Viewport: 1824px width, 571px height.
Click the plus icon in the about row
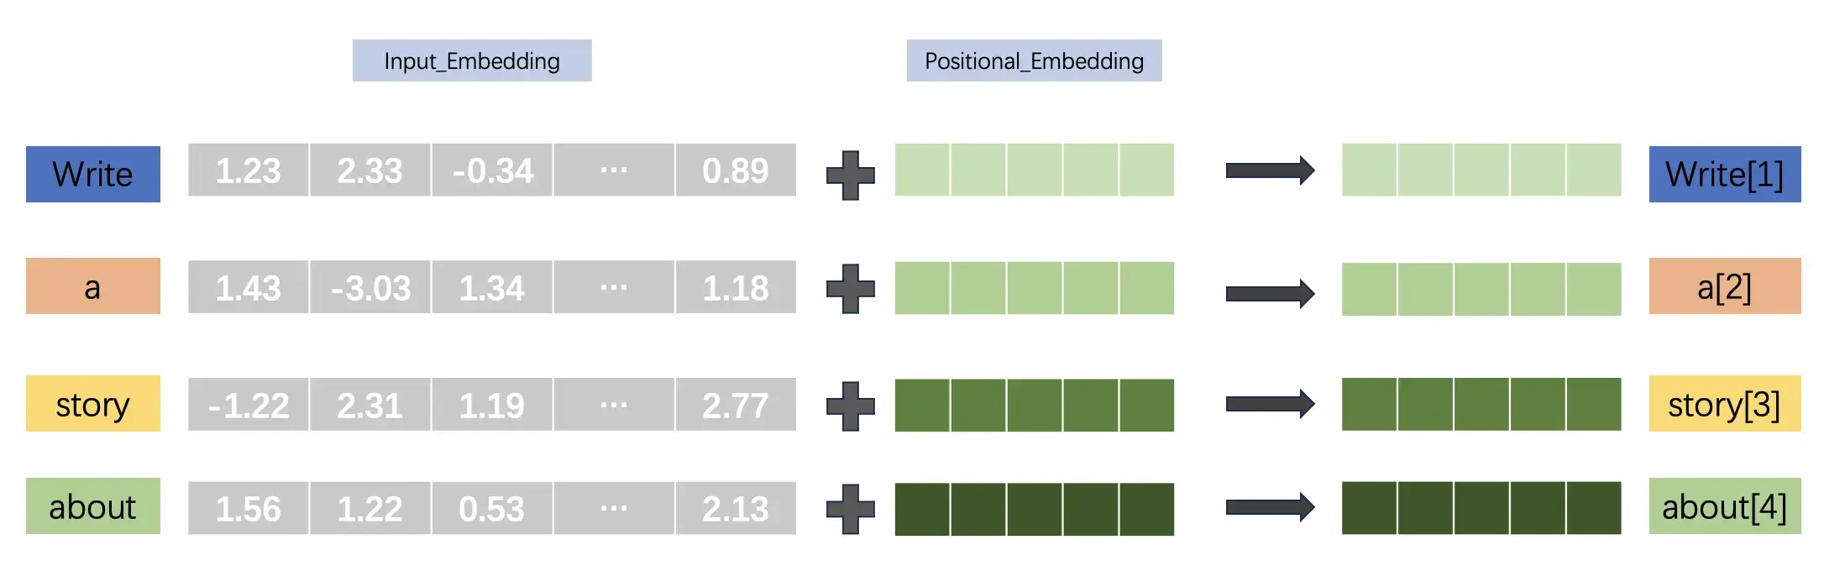[851, 509]
